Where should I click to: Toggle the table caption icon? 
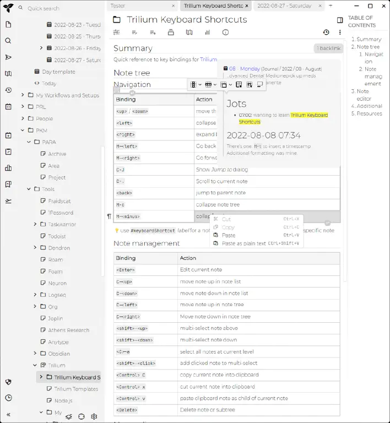[x=260, y=84]
